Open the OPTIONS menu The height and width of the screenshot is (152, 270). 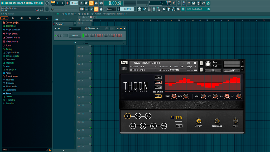click(30, 3)
